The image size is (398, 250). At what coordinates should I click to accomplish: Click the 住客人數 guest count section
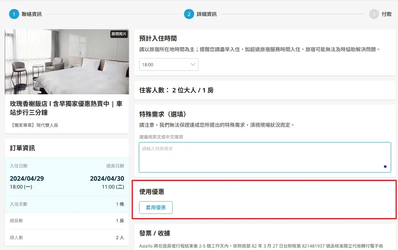point(176,90)
